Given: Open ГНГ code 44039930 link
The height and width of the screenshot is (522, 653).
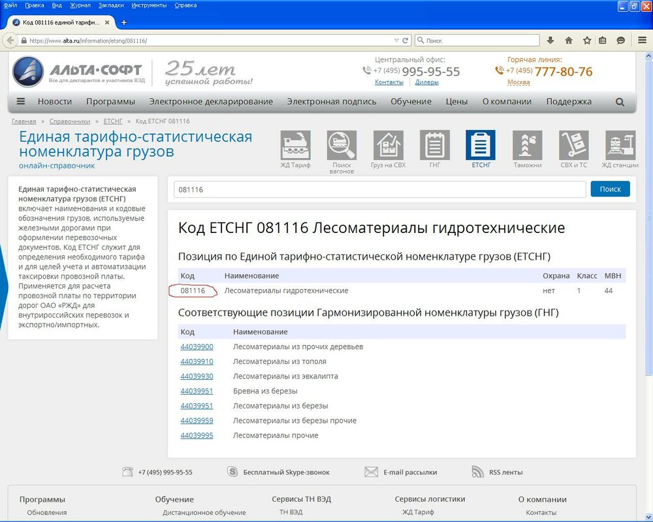Looking at the screenshot, I should point(197,376).
